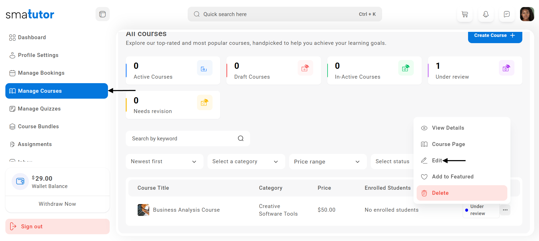Select Add to Featured menu option
This screenshot has width=539, height=241.
click(453, 177)
